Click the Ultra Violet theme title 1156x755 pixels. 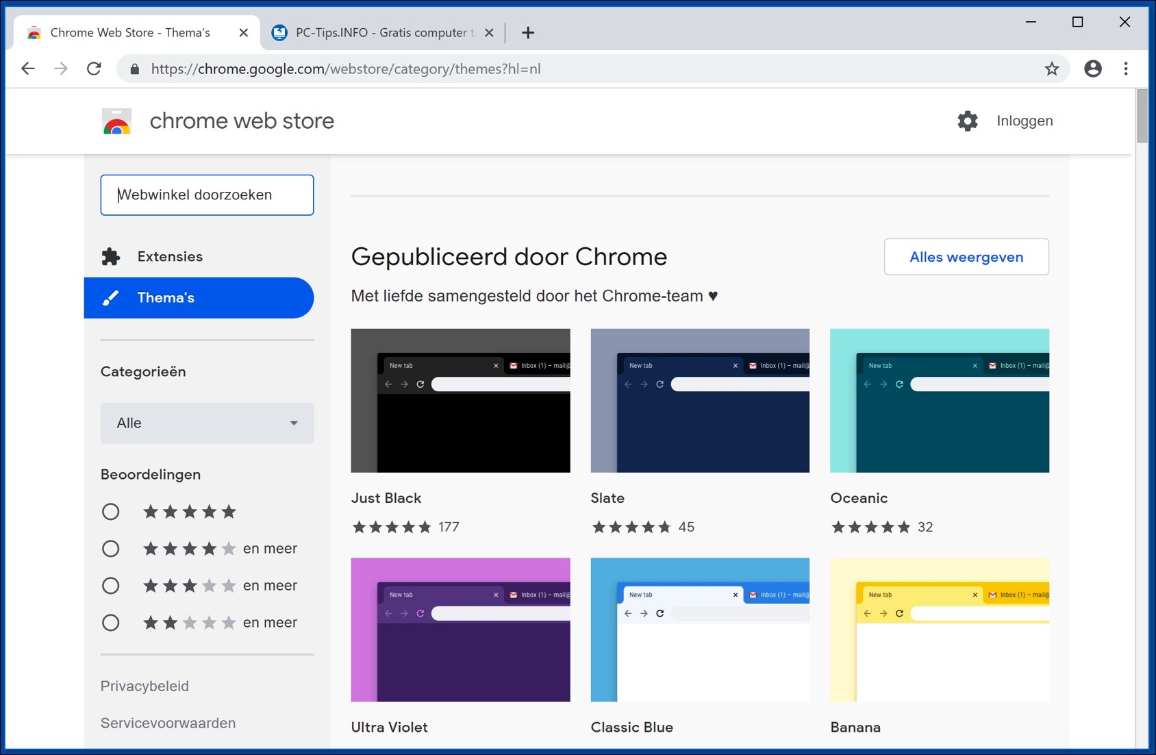(389, 727)
